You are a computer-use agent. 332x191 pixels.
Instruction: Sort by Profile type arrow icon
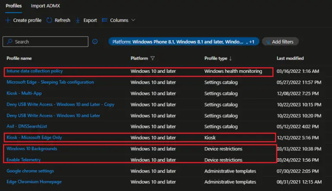click(230, 58)
